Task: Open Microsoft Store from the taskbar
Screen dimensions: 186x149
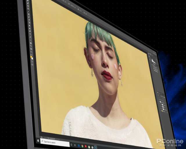Action: click(89, 147)
